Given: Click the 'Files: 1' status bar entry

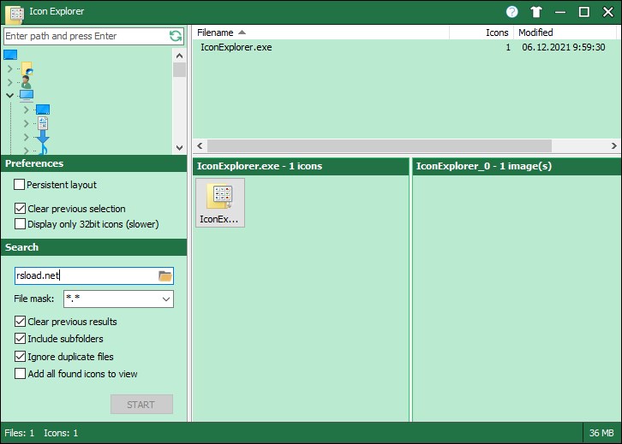Looking at the screenshot, I should tap(20, 433).
